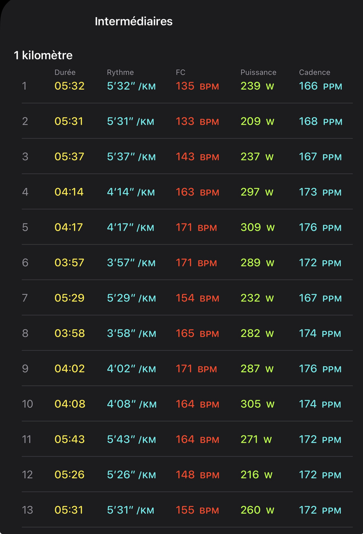Select duration 04:02 in split 9
This screenshot has width=363, height=534.
69,369
